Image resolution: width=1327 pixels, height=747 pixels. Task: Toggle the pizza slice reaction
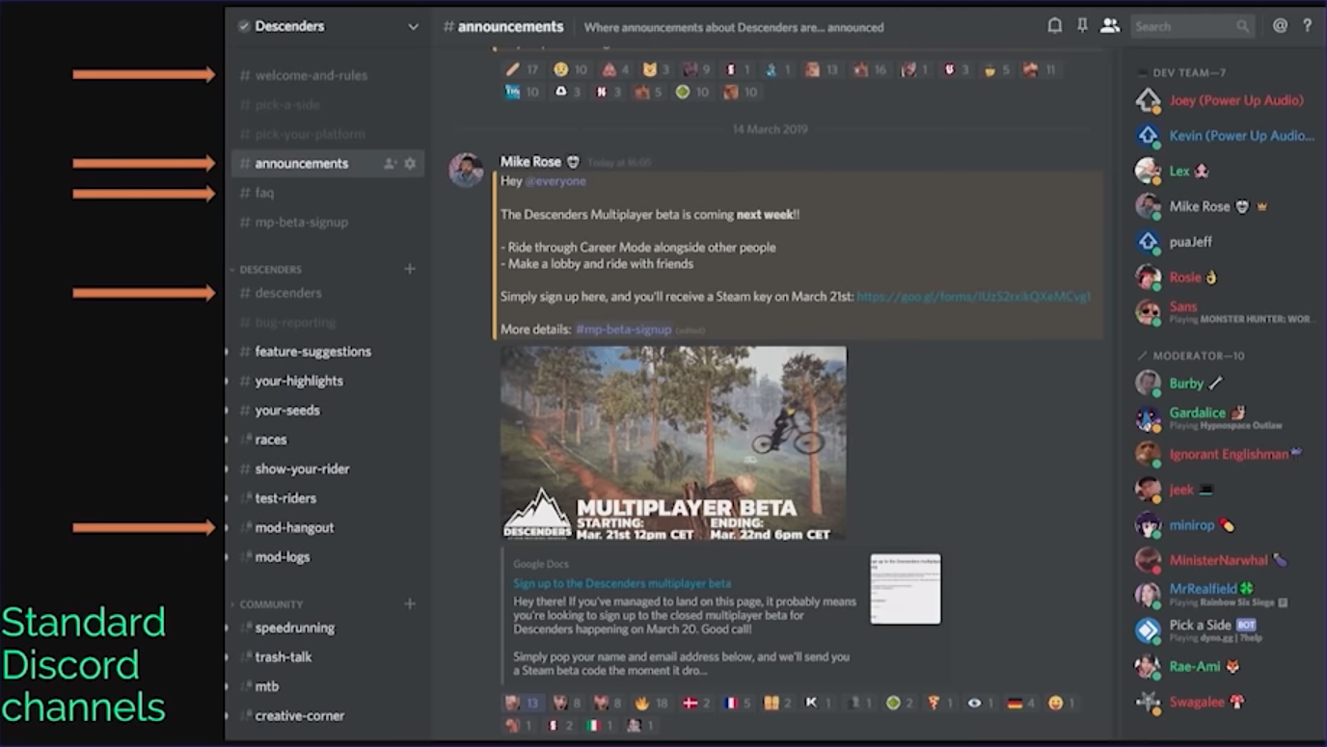pyautogui.click(x=940, y=703)
